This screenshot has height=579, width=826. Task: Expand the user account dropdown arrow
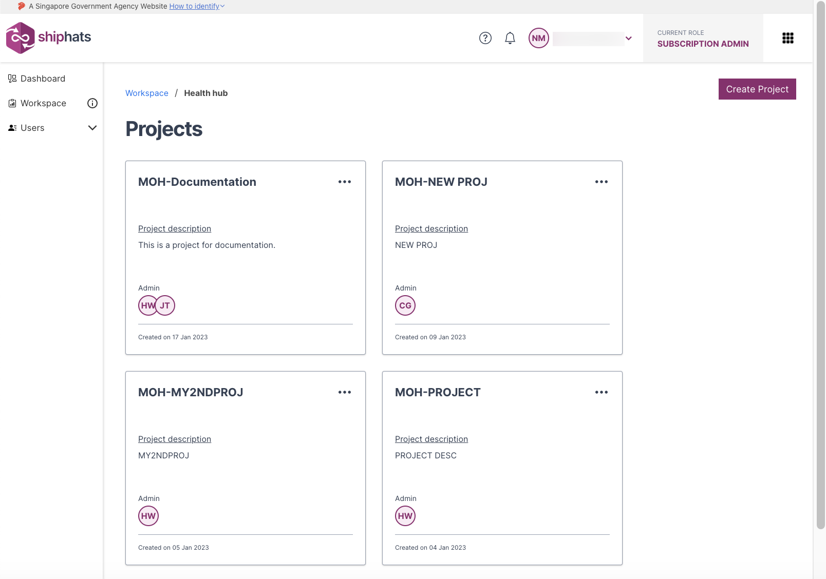tap(629, 38)
